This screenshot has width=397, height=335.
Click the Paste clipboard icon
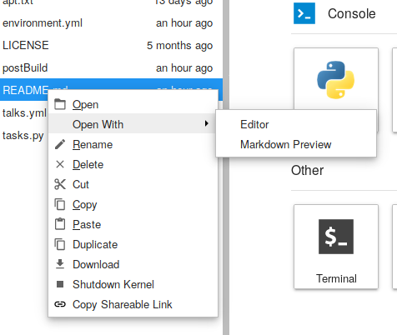coord(60,224)
